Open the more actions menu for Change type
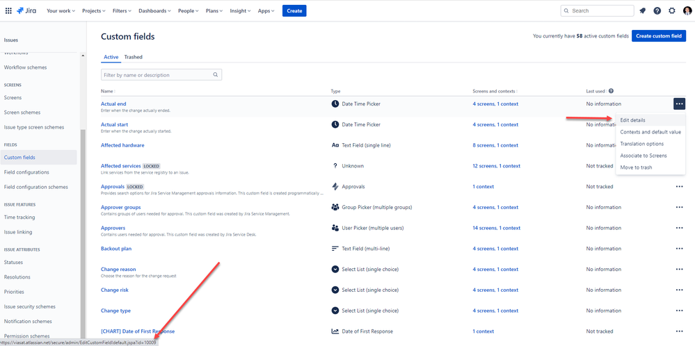Image resolution: width=695 pixels, height=346 pixels. (679, 311)
